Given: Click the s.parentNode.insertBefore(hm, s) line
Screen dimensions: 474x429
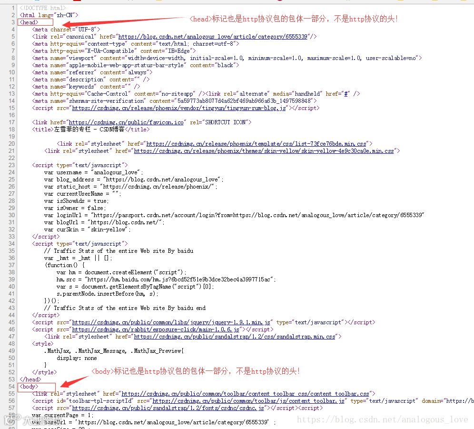Looking at the screenshot, I should click(108, 294).
